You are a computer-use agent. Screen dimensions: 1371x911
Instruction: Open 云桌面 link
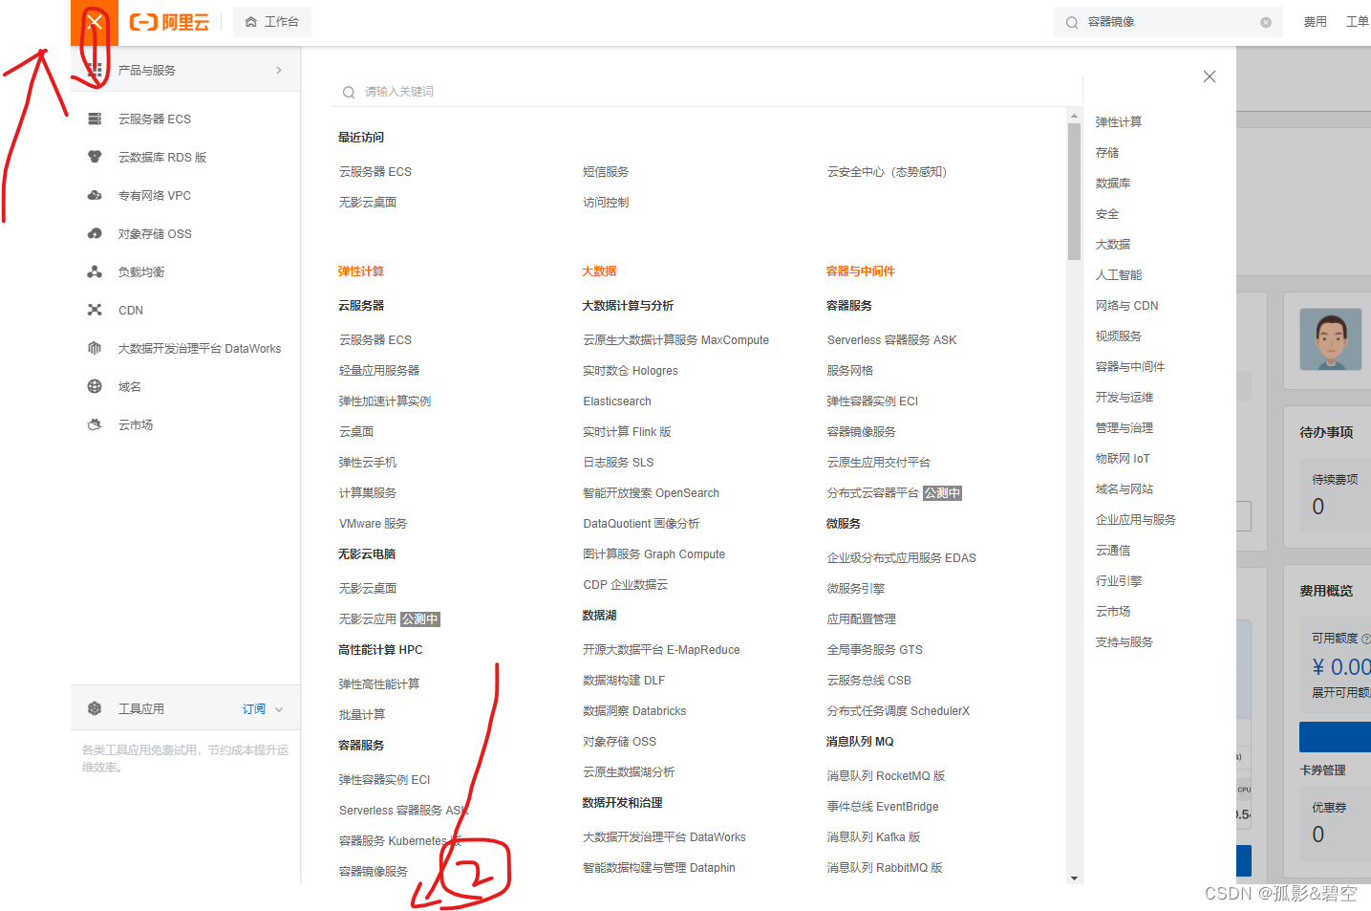356,432
